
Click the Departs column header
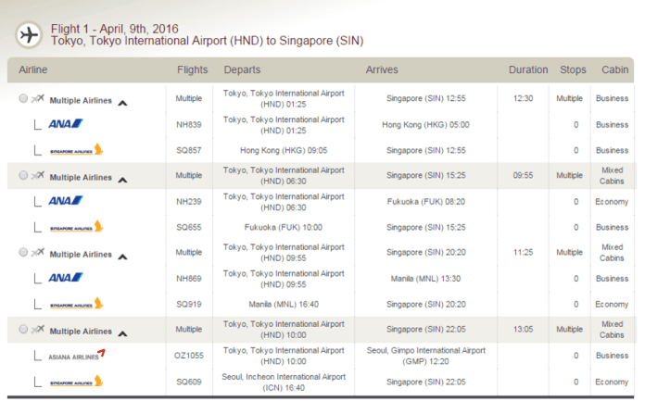tap(242, 69)
